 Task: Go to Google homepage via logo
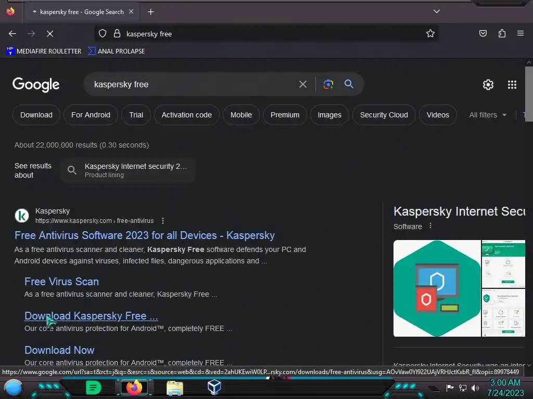coord(36,85)
